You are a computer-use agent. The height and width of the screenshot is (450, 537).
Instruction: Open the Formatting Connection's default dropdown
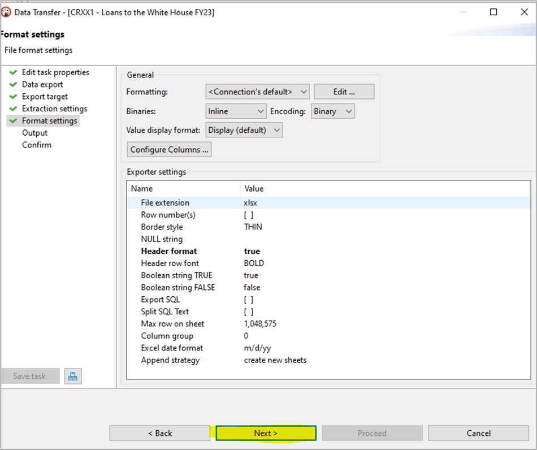point(258,92)
